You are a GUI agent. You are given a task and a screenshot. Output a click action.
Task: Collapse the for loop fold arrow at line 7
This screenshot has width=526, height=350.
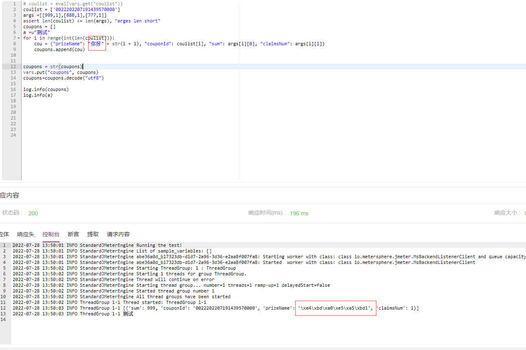point(18,38)
